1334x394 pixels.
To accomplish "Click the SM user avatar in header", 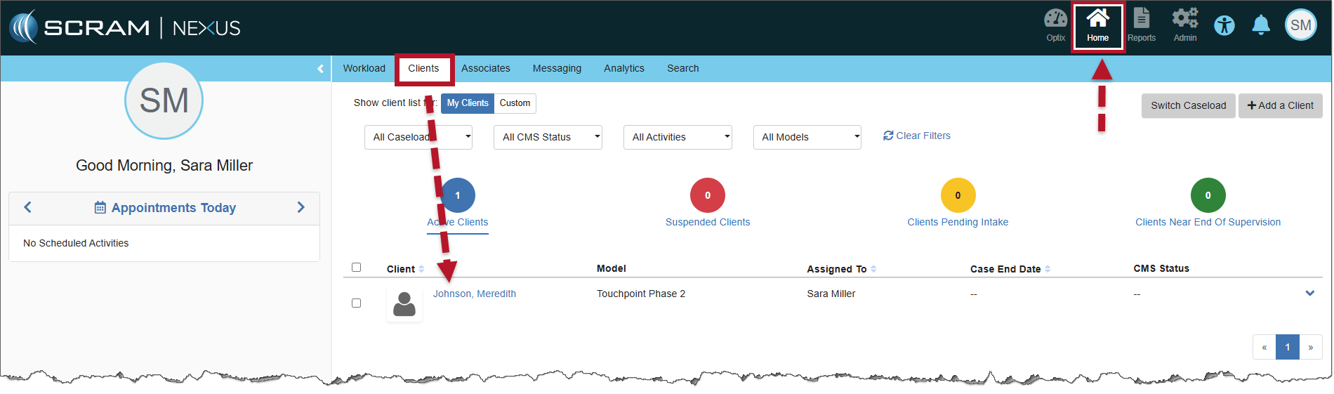I will [1300, 25].
